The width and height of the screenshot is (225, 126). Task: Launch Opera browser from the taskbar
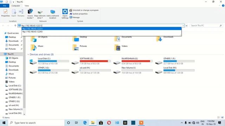point(109,123)
